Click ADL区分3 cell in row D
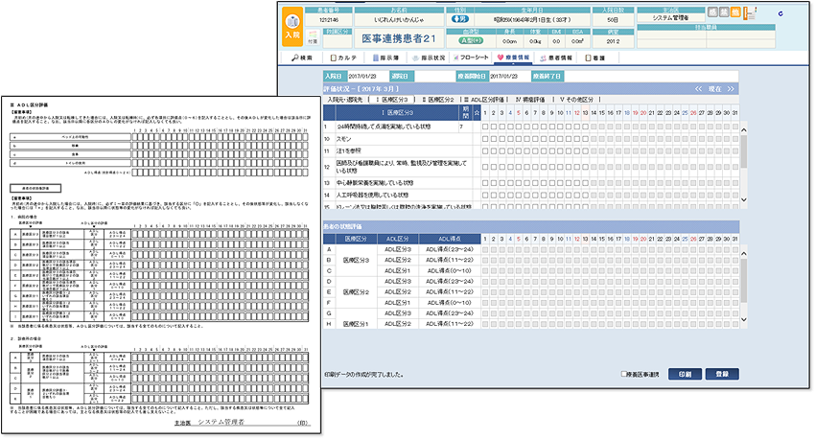Image resolution: width=815 pixels, height=439 pixels. [x=398, y=281]
